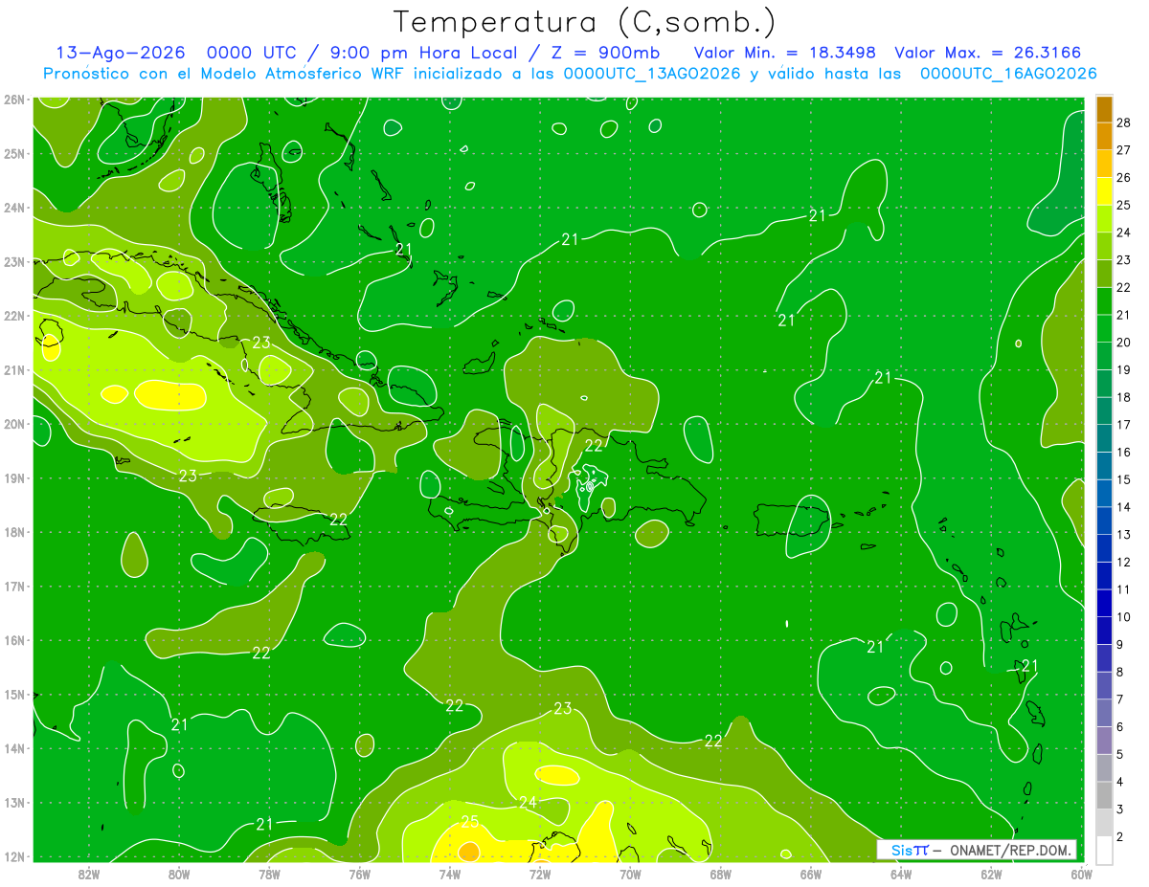Click the orange color bar segment between 27 and 28

pyautogui.click(x=1104, y=136)
